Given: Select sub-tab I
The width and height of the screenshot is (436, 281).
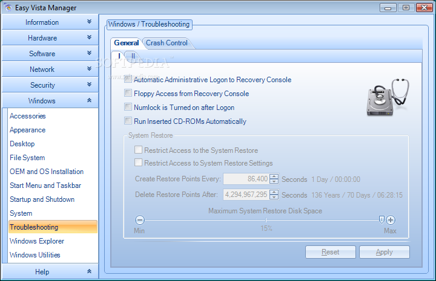Looking at the screenshot, I should point(119,56).
